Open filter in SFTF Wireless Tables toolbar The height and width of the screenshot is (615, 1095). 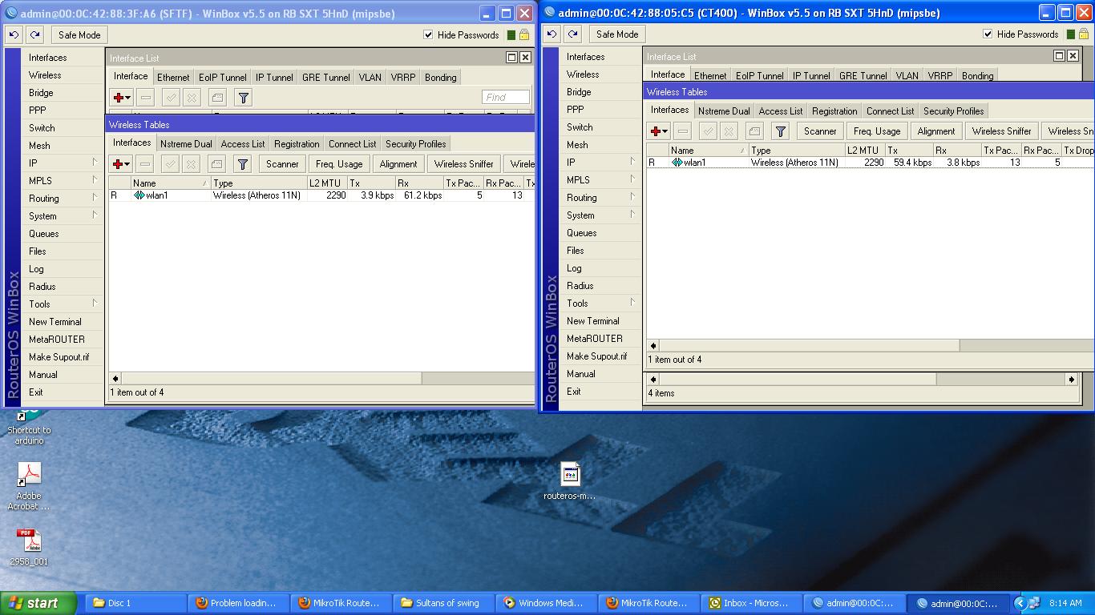pyautogui.click(x=242, y=164)
